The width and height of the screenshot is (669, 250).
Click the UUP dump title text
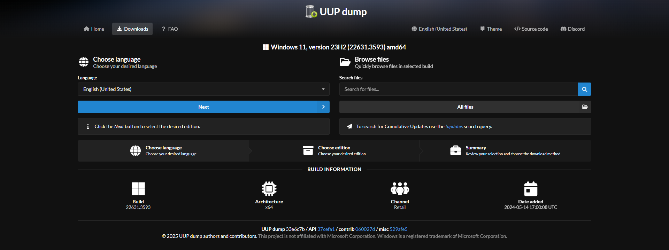pos(343,12)
